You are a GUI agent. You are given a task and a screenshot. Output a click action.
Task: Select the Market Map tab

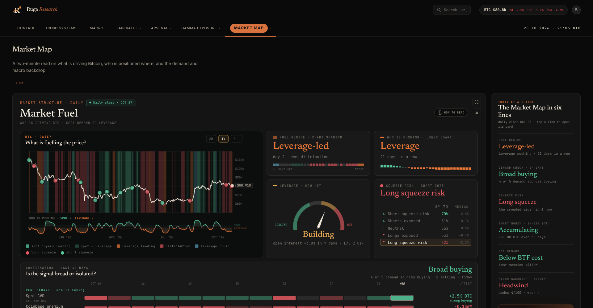tap(249, 28)
